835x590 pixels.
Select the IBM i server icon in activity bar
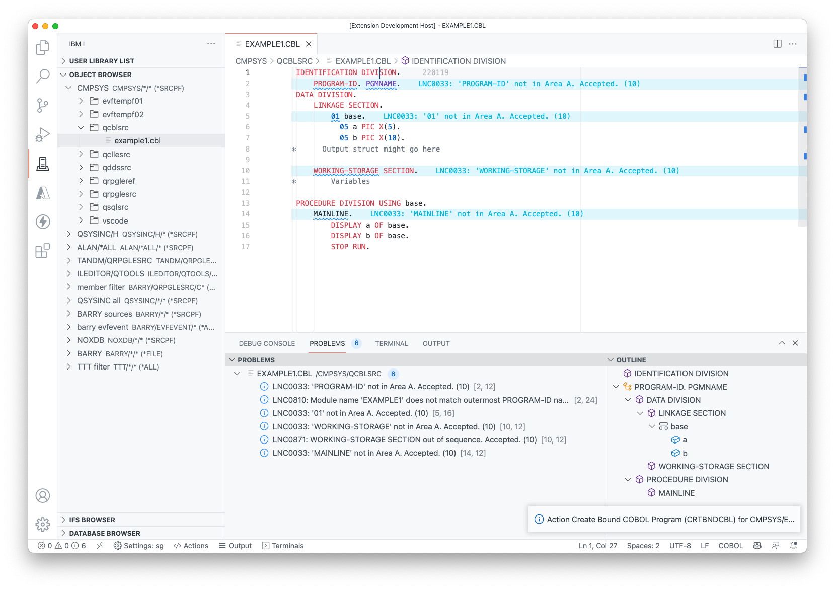[43, 164]
